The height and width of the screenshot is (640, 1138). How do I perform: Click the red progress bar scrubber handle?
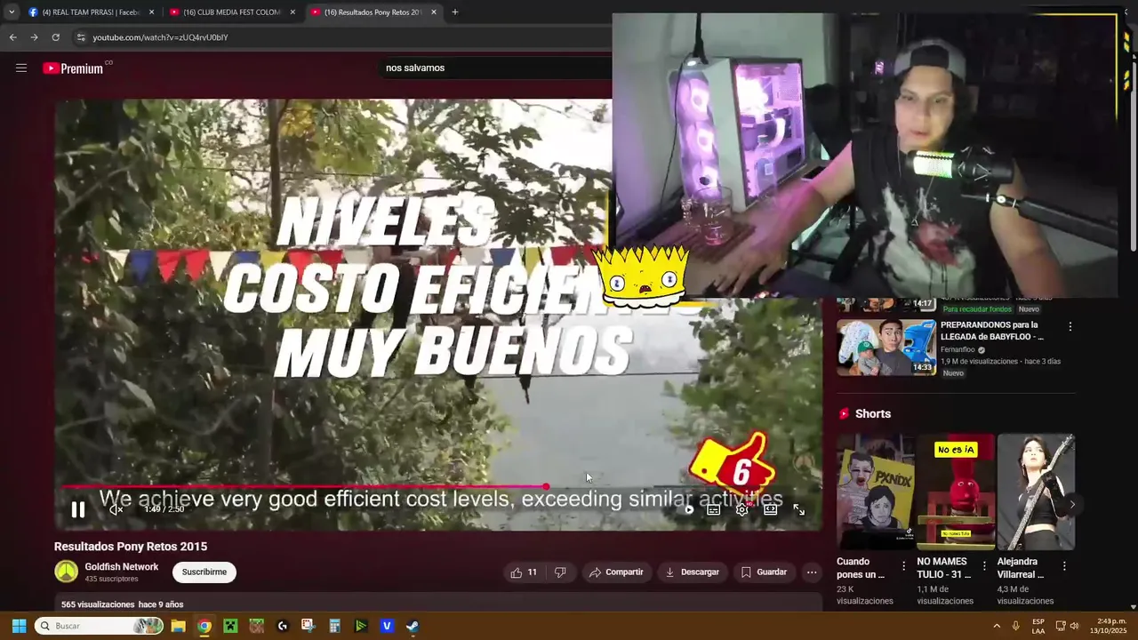[x=546, y=487]
